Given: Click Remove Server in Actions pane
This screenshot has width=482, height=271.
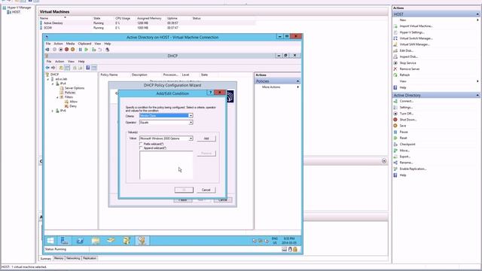Looking at the screenshot, I should click(410, 69).
